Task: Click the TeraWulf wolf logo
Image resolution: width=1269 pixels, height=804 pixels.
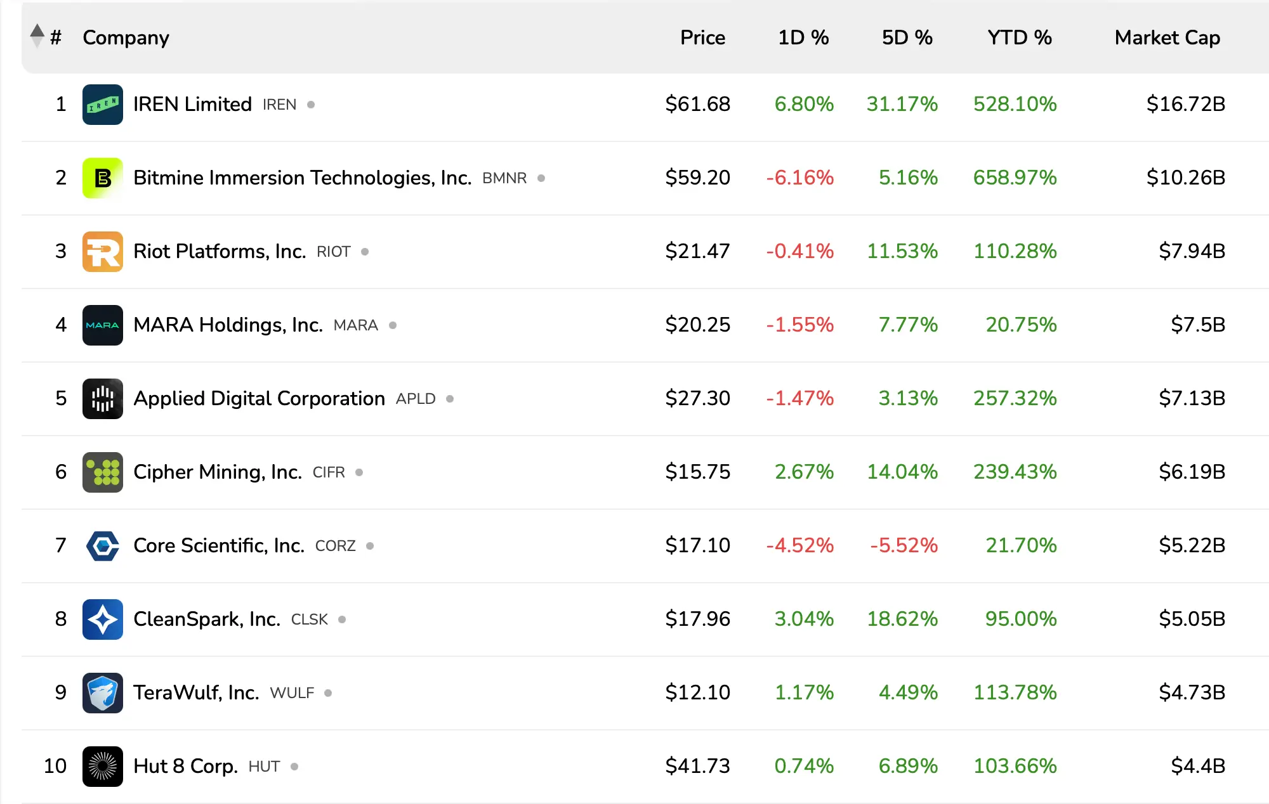Action: (102, 693)
